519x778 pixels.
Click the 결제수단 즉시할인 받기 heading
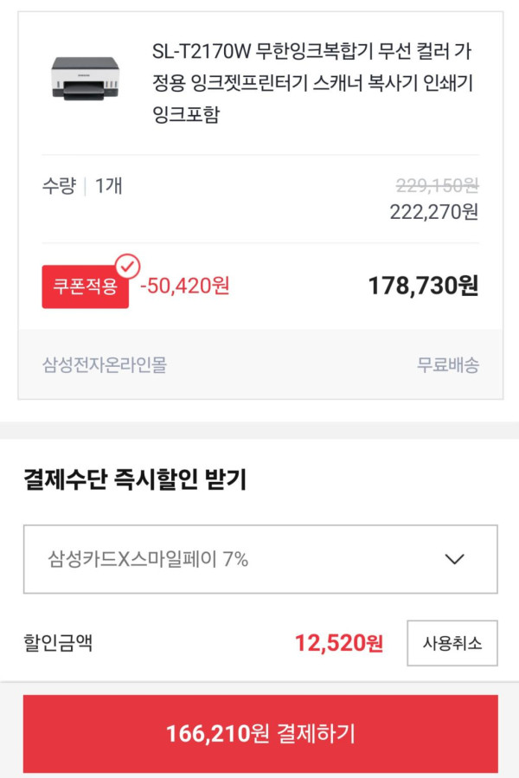coord(135,480)
